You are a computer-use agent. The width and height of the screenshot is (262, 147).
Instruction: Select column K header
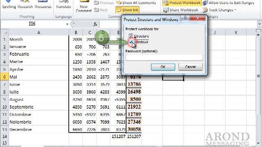236,33
